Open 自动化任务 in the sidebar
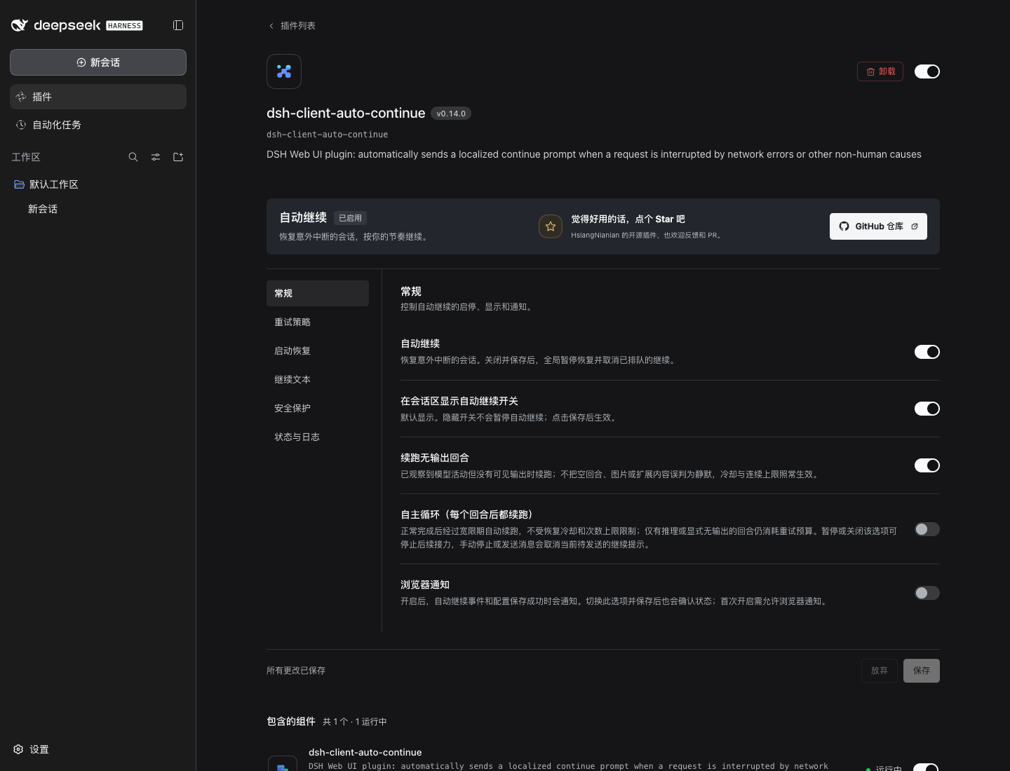 tap(98, 125)
